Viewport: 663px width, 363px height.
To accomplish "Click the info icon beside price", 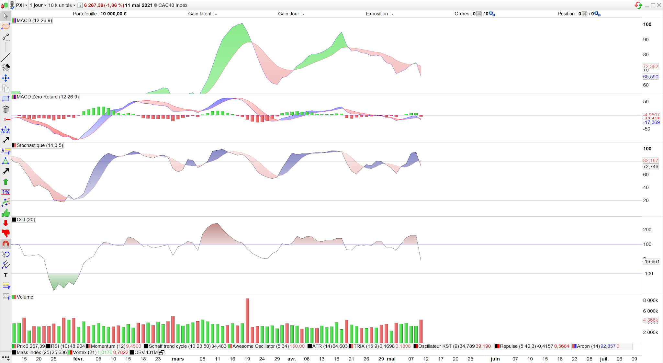I will [x=80, y=5].
